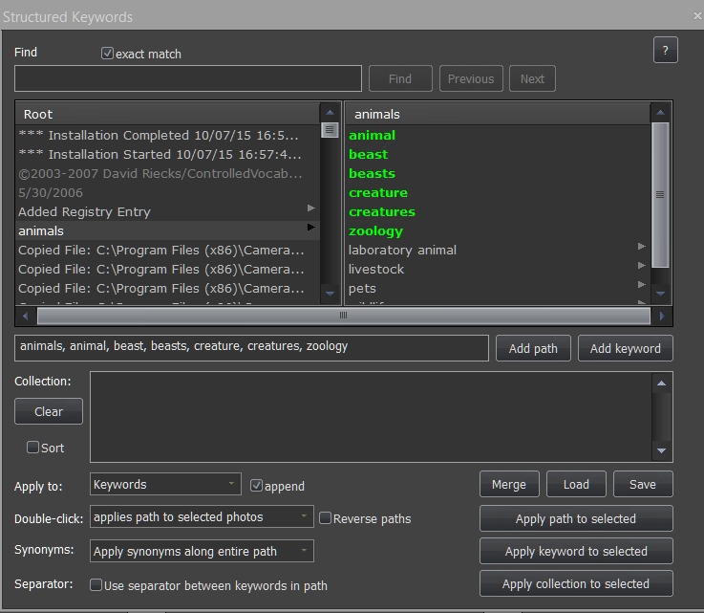Click animals column scroll up arrow
The image size is (704, 613).
coord(660,112)
